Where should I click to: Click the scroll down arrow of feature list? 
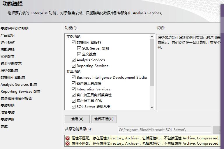pos(152,107)
